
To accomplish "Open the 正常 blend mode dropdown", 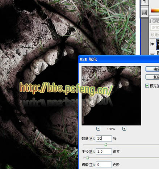I will (155, 28).
